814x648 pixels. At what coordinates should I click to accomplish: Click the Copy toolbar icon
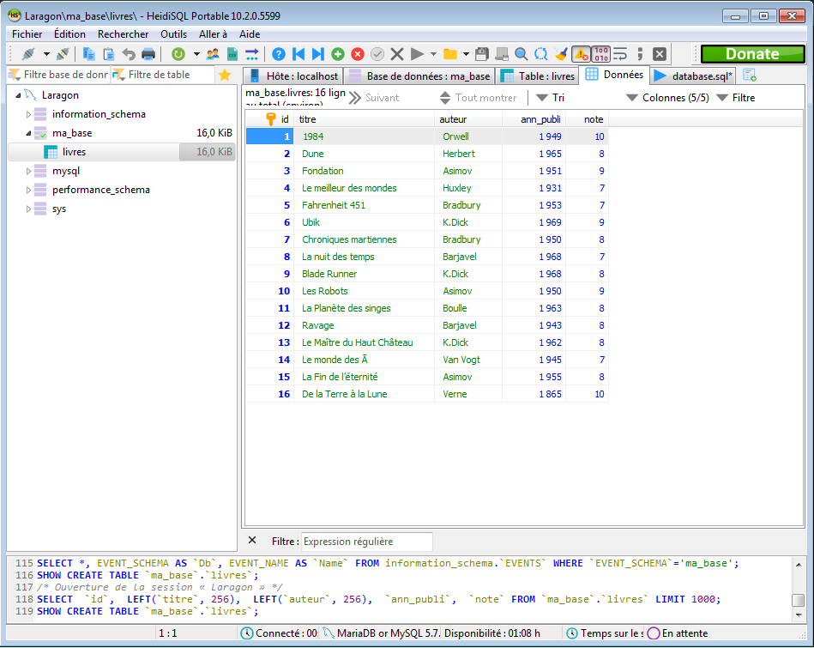click(88, 54)
